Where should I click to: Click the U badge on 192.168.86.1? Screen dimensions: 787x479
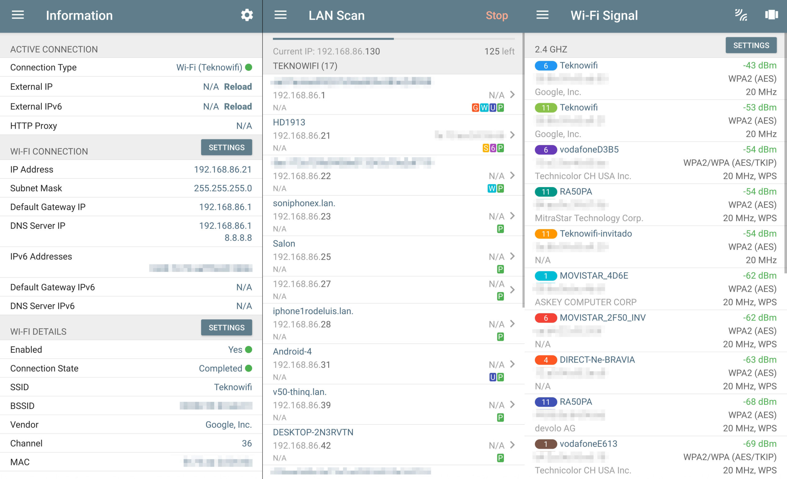[492, 108]
